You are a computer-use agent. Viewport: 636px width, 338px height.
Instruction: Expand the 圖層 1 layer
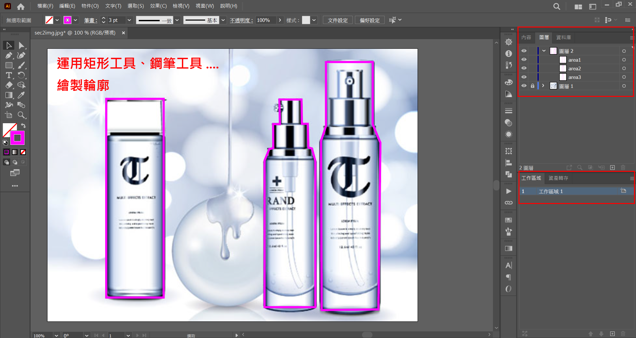(543, 86)
